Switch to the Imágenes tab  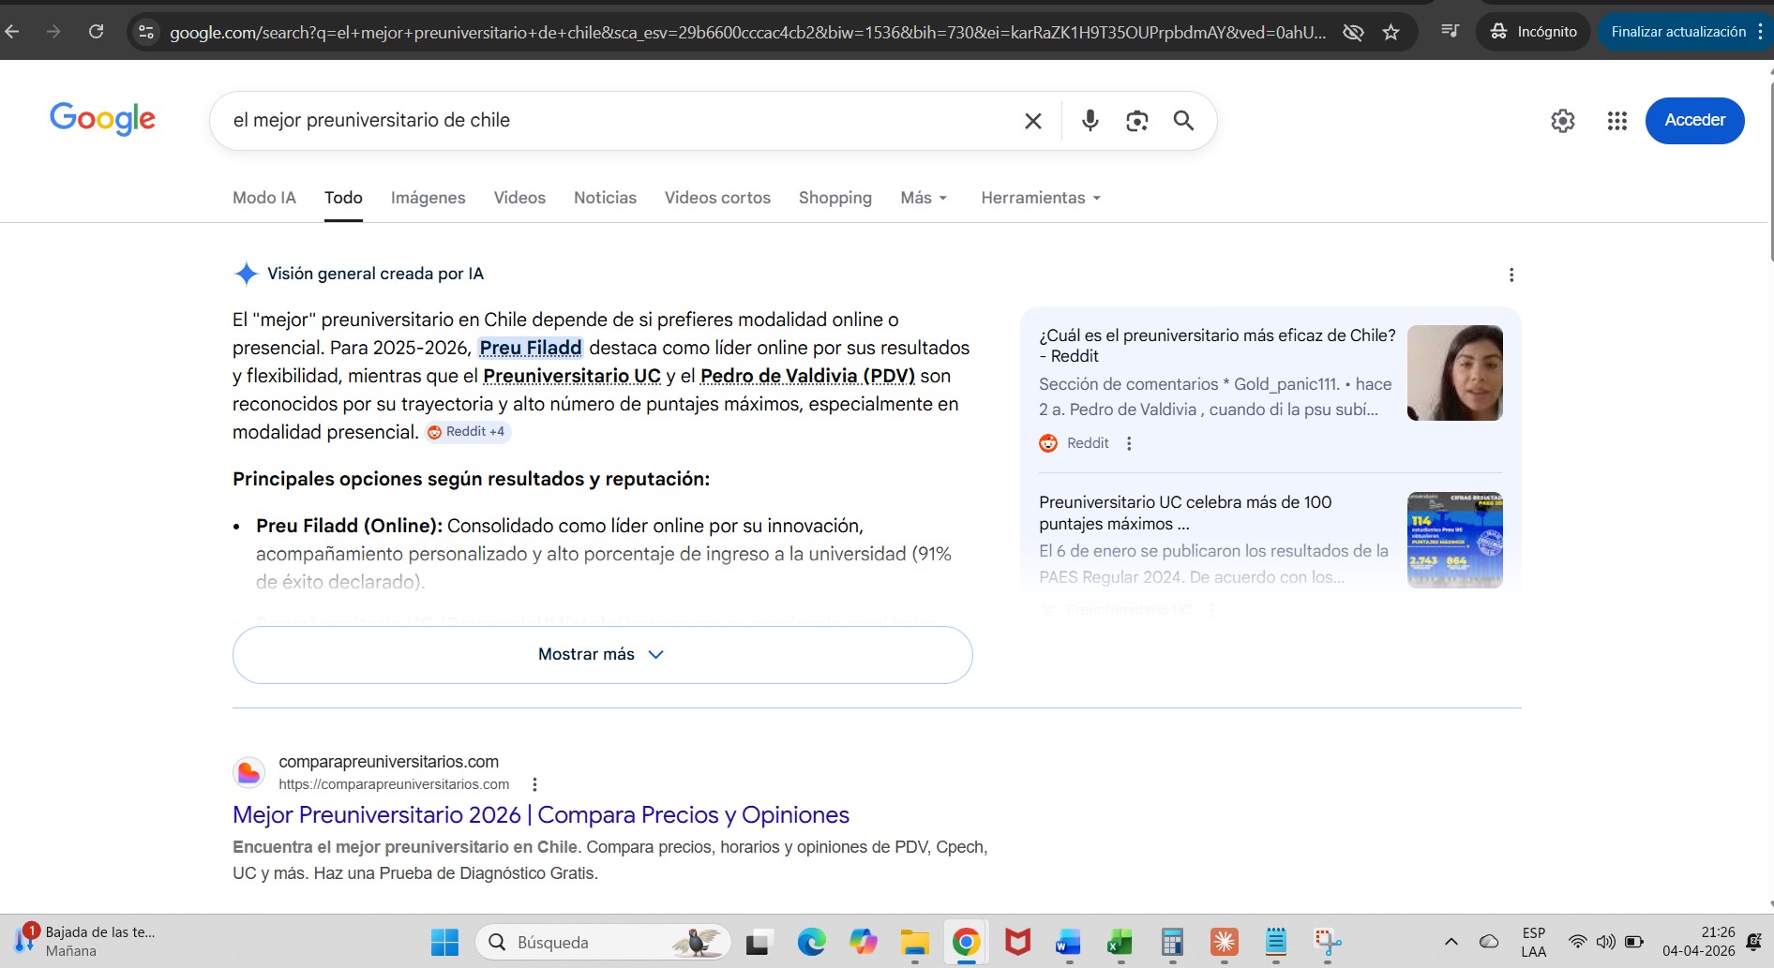(428, 198)
